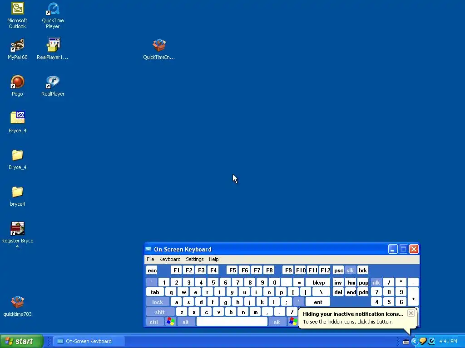Open the Keyboard menu
This screenshot has width=465, height=348.
click(170, 259)
